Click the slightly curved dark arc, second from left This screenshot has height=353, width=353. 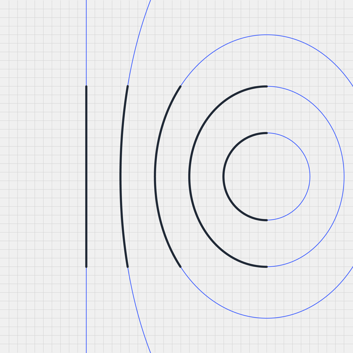pyautogui.click(x=120, y=176)
